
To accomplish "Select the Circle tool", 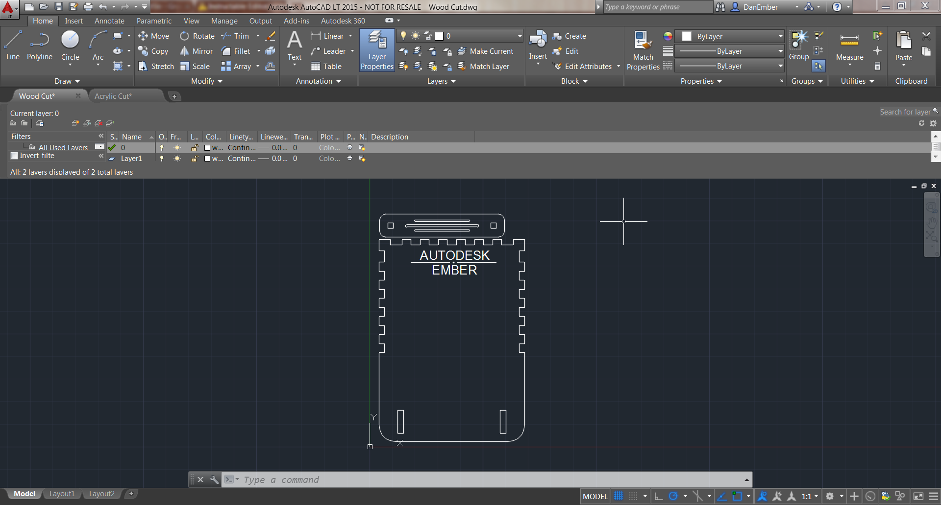I will point(70,45).
